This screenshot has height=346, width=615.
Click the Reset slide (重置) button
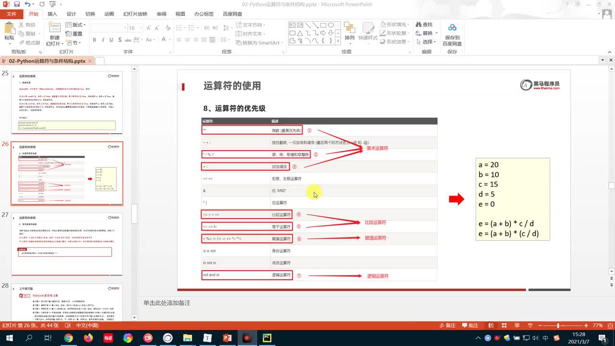coord(74,34)
